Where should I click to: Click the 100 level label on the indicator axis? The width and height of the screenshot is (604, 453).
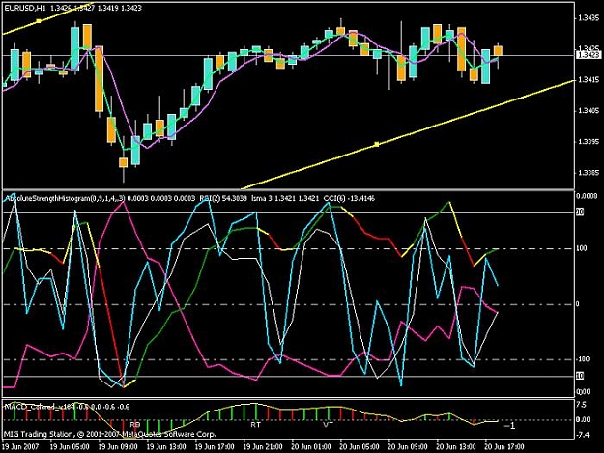coord(582,248)
